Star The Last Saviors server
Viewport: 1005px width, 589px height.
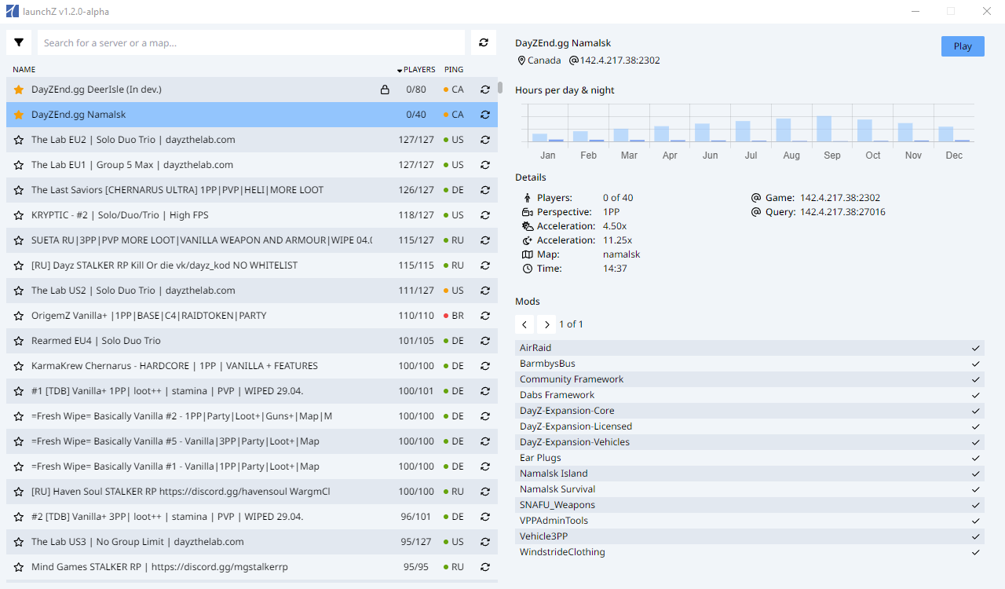tap(19, 190)
